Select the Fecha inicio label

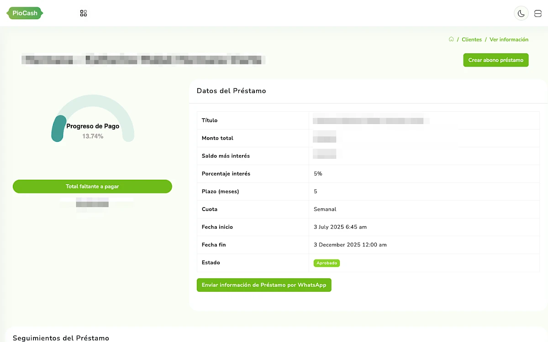217,227
